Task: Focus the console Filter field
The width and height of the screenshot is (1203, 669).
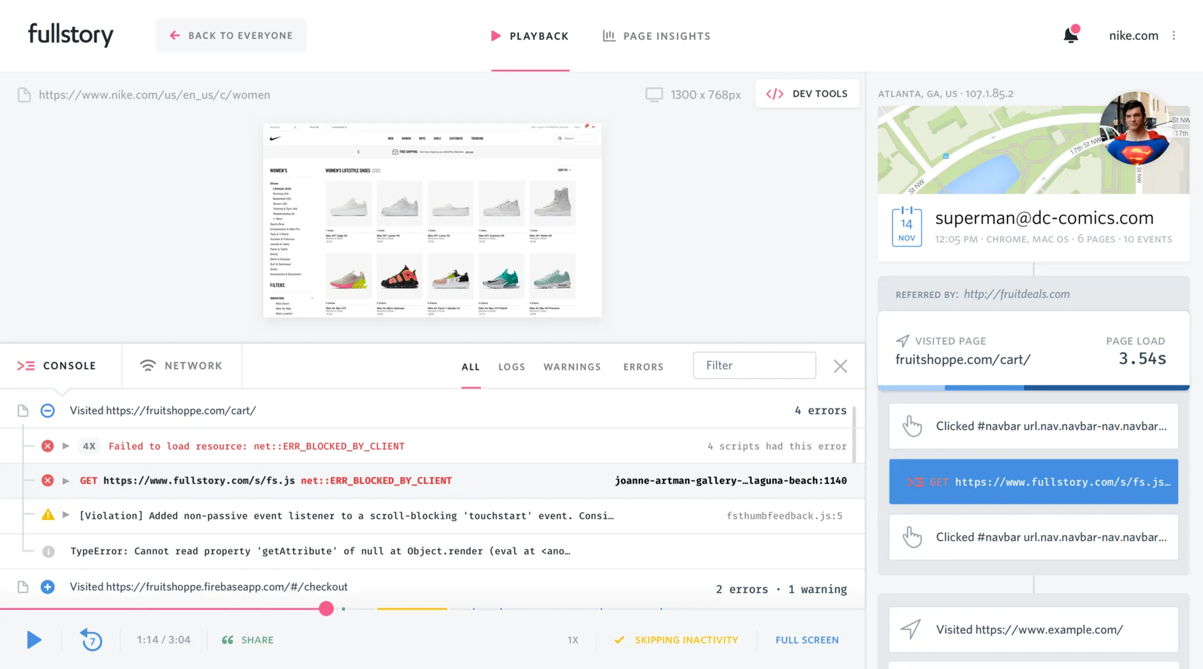Action: click(x=754, y=365)
